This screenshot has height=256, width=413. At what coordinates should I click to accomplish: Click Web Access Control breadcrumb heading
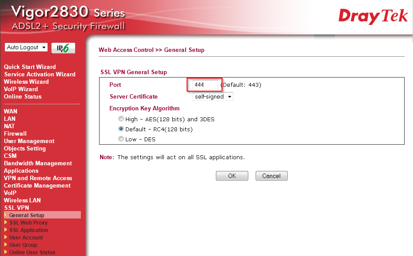point(126,50)
